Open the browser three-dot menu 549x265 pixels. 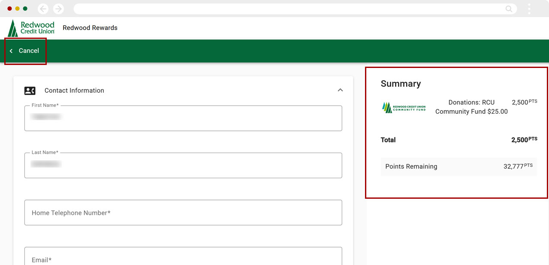(x=529, y=9)
